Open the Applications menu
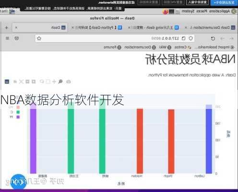The height and width of the screenshot is (192, 238). point(219,11)
